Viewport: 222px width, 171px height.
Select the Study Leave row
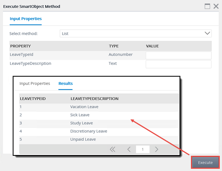pyautogui.click(x=99, y=123)
